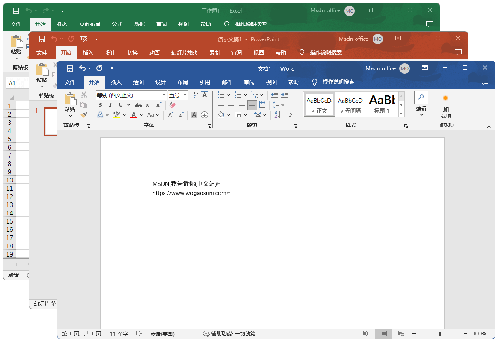The height and width of the screenshot is (342, 498).
Task: Click the Format Painter brush in Word
Action: pos(84,114)
